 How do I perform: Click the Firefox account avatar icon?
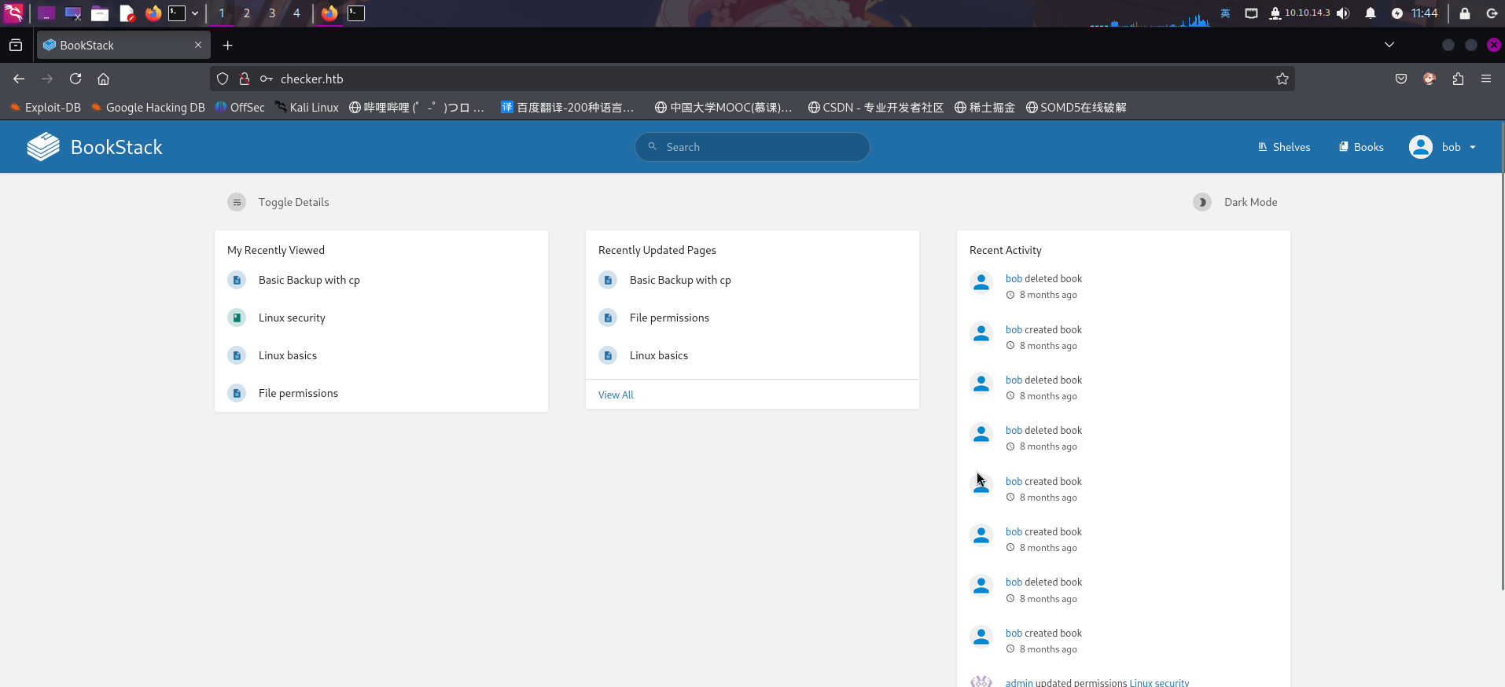1430,79
